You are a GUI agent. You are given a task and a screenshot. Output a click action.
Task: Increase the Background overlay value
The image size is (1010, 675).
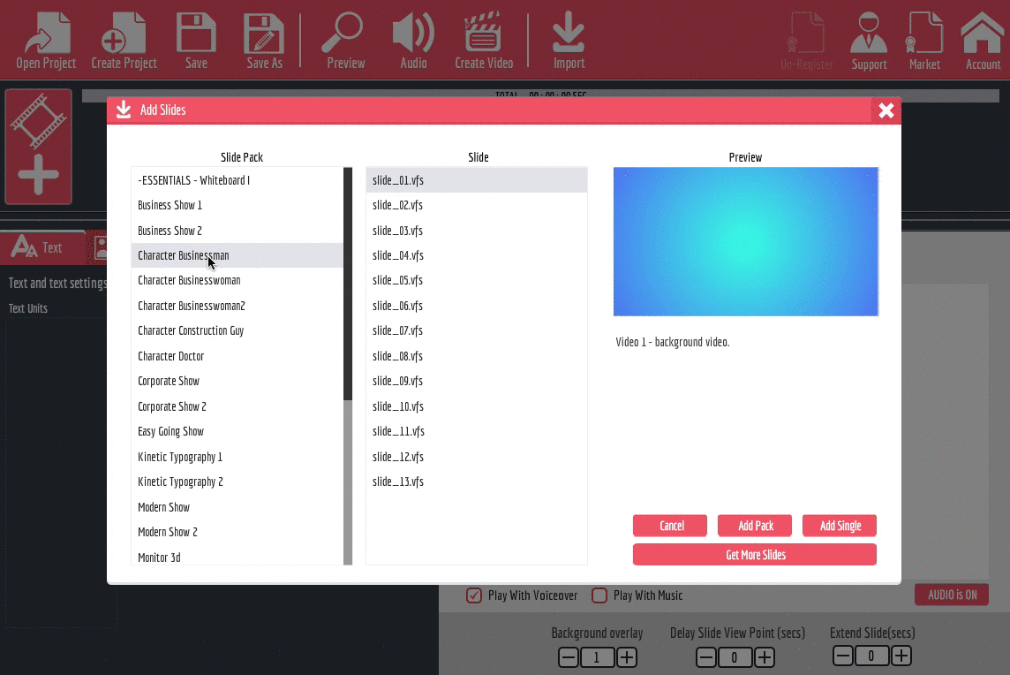point(627,657)
